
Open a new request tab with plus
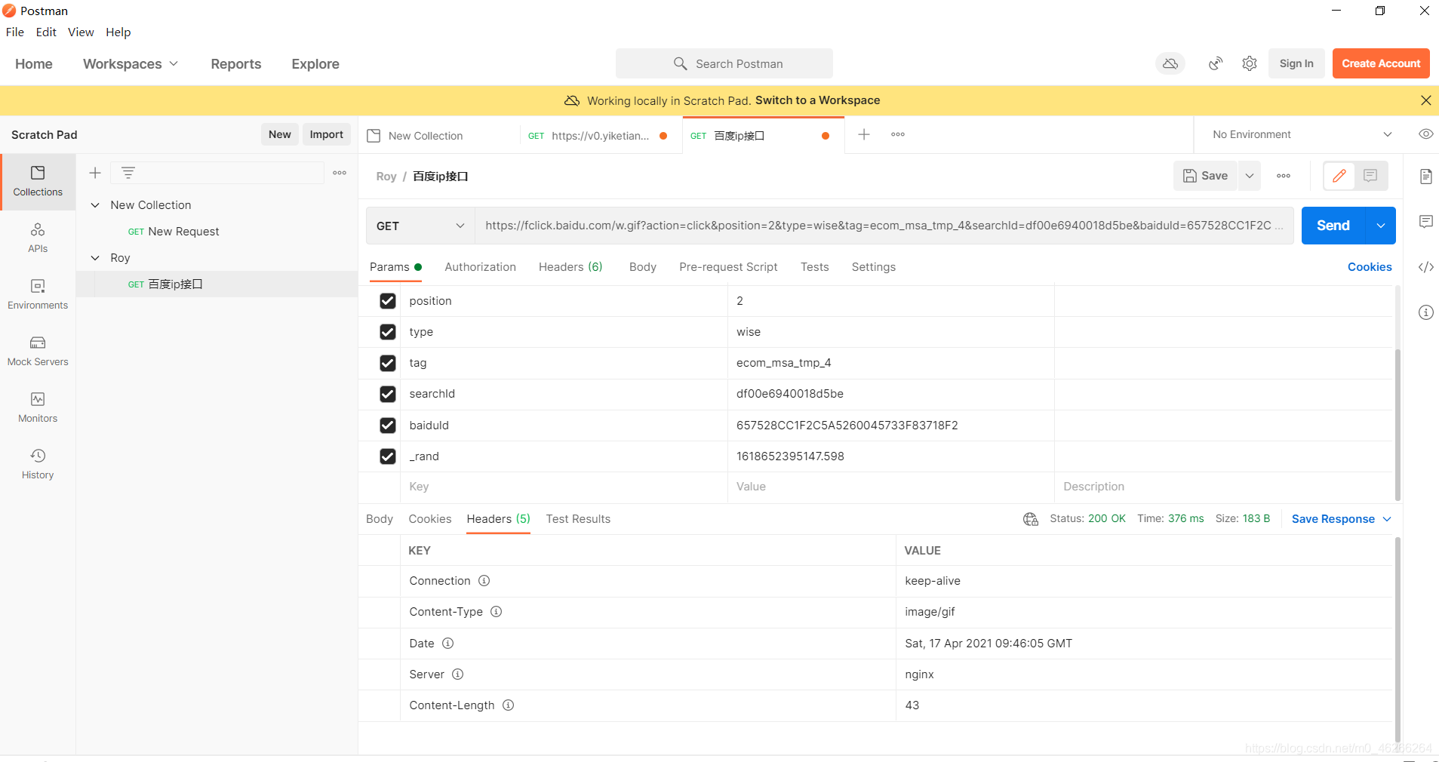tap(864, 134)
